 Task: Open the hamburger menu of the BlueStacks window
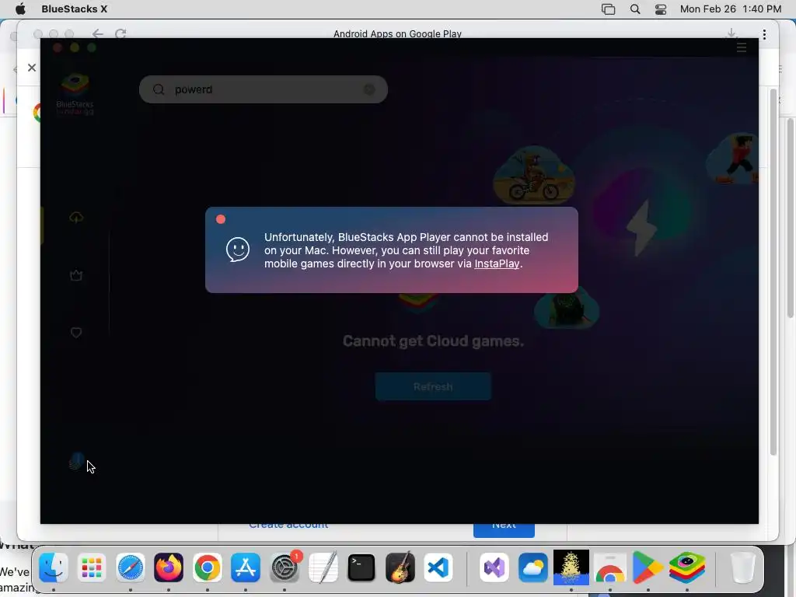click(741, 47)
